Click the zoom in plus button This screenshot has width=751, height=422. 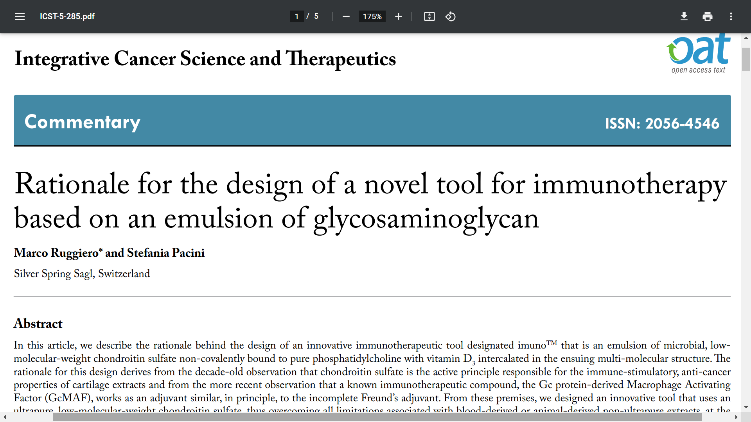398,16
